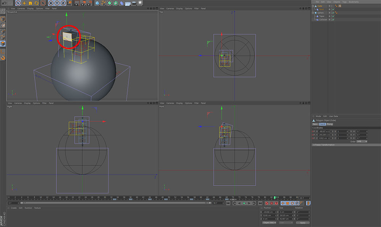Select the Sphere object in Object Manager
Viewport: 381px width, 227px height.
click(x=320, y=13)
